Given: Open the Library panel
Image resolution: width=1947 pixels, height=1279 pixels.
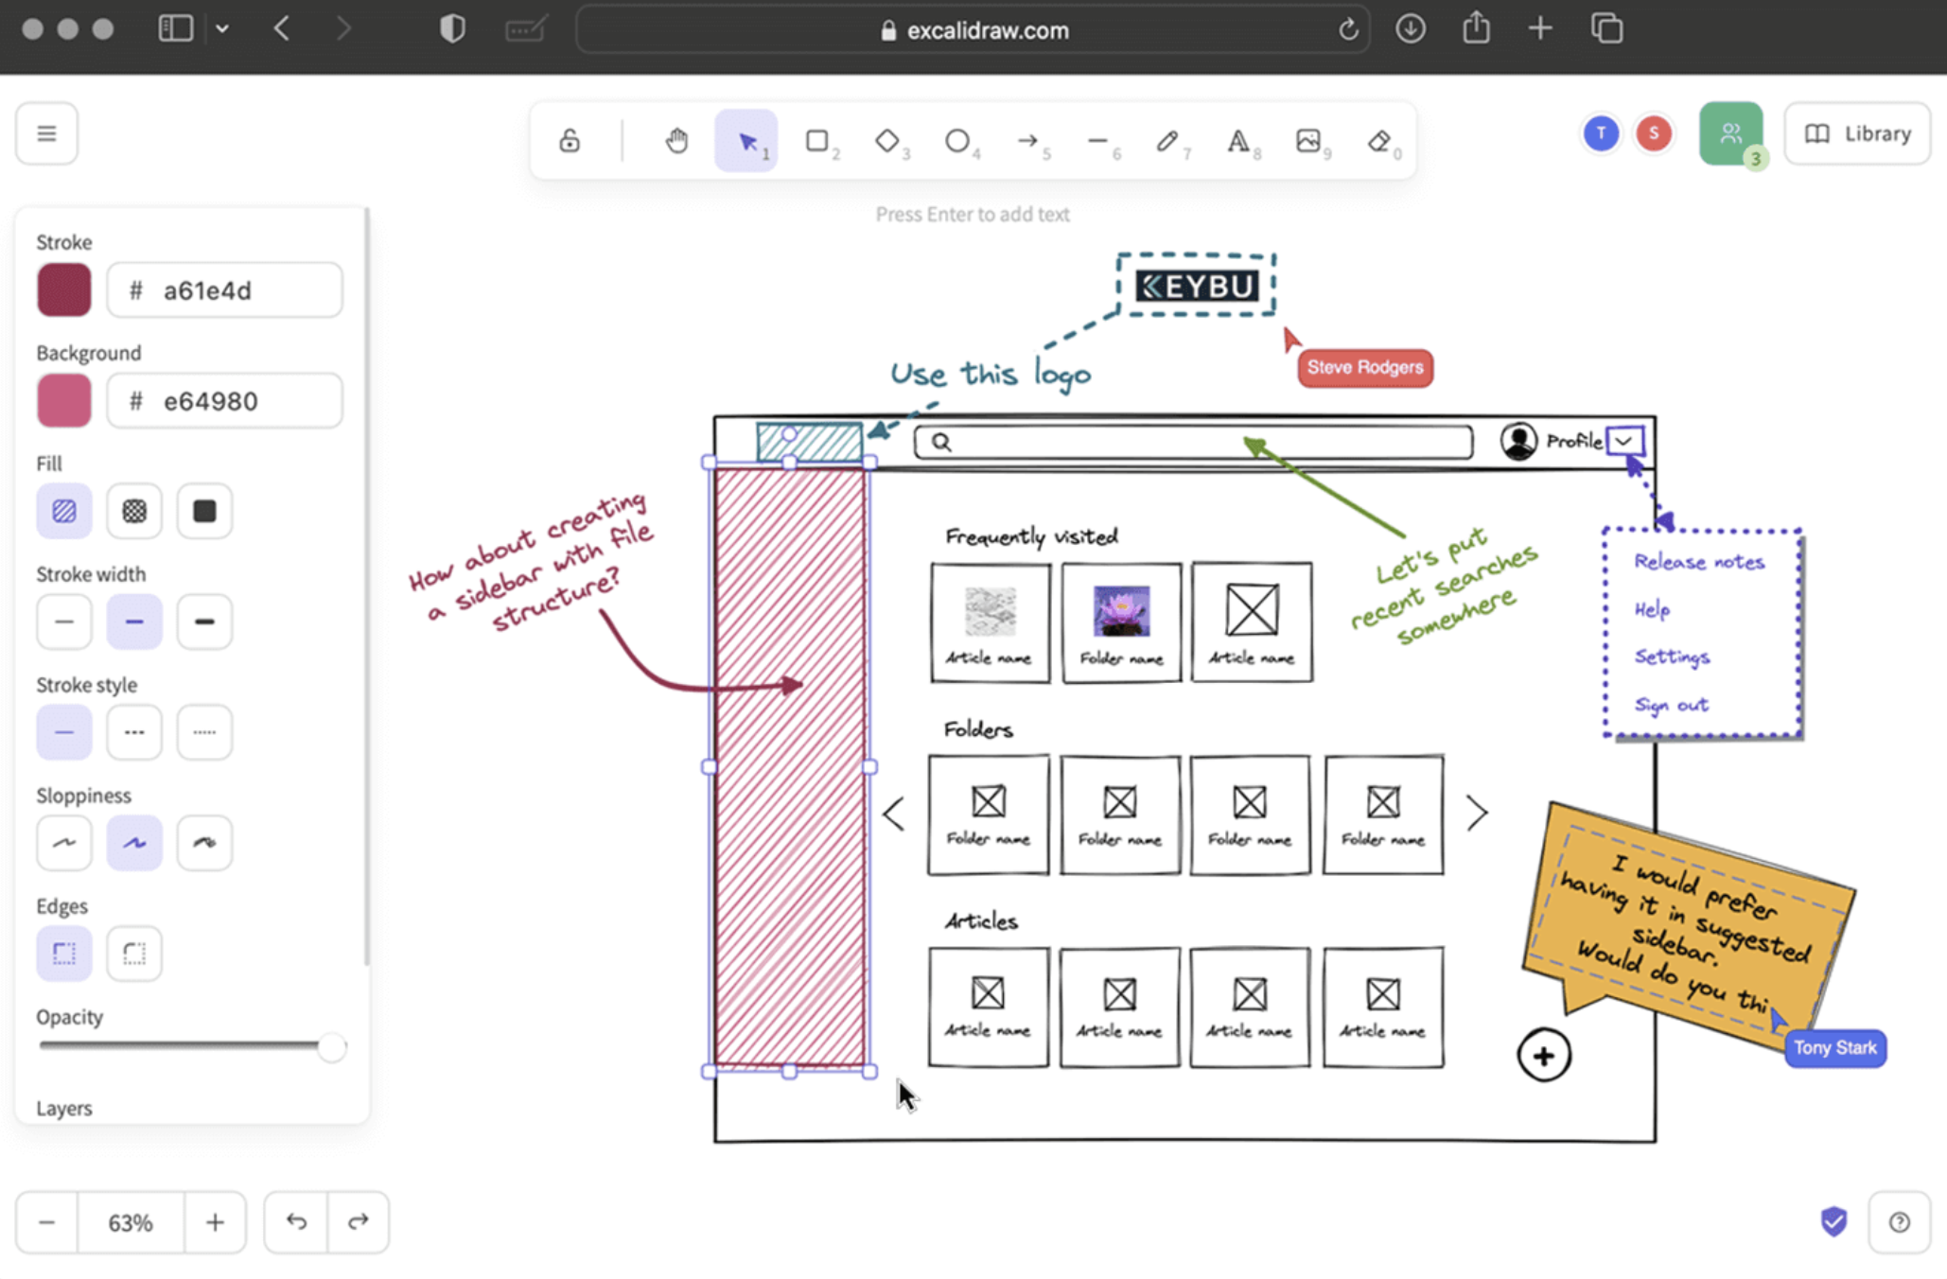Looking at the screenshot, I should coord(1856,132).
